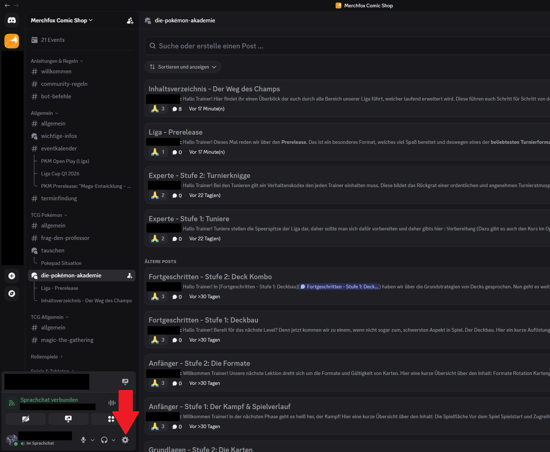Open voice connection signal icon
Viewport: 550px width, 452px height.
coord(11,403)
